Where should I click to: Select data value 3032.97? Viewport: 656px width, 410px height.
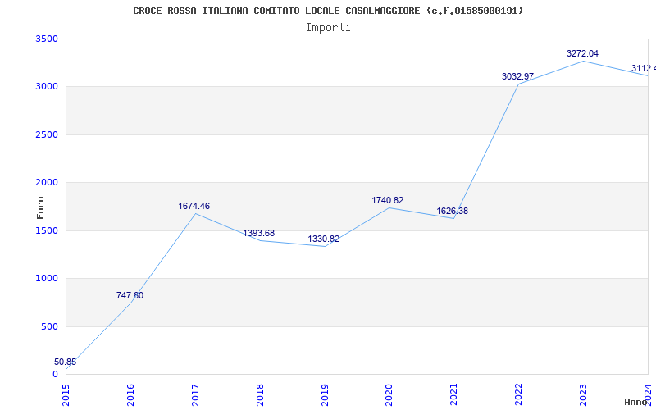tap(518, 76)
